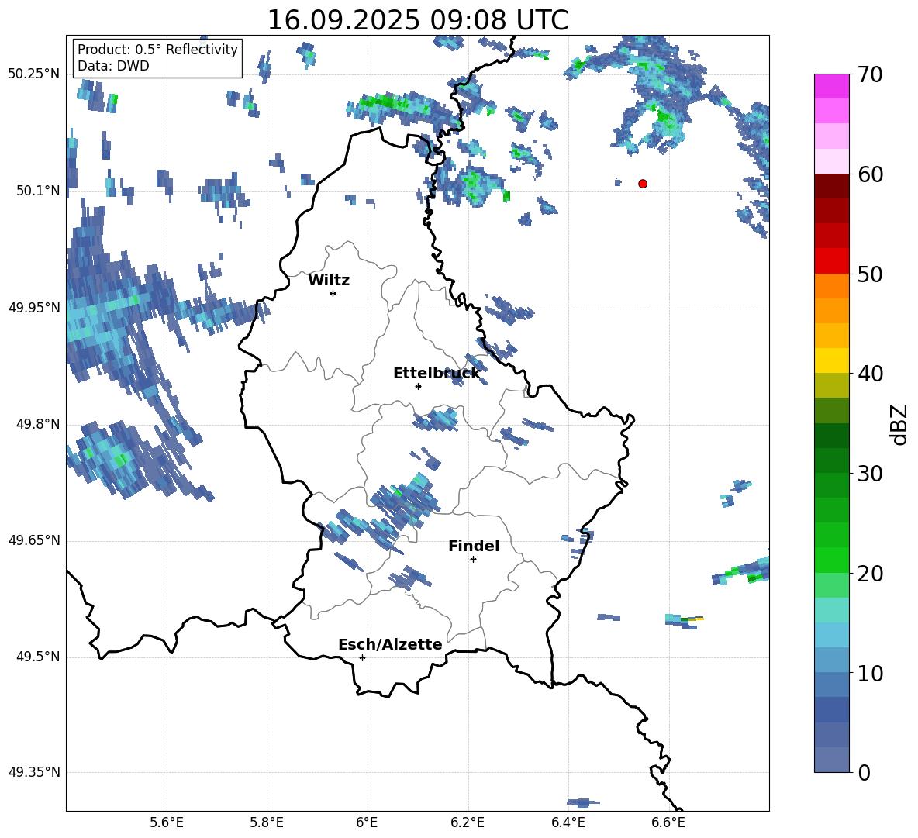The height and width of the screenshot is (838, 918).
Task: Click the 5.6°E longitude label
Action: pos(167,822)
